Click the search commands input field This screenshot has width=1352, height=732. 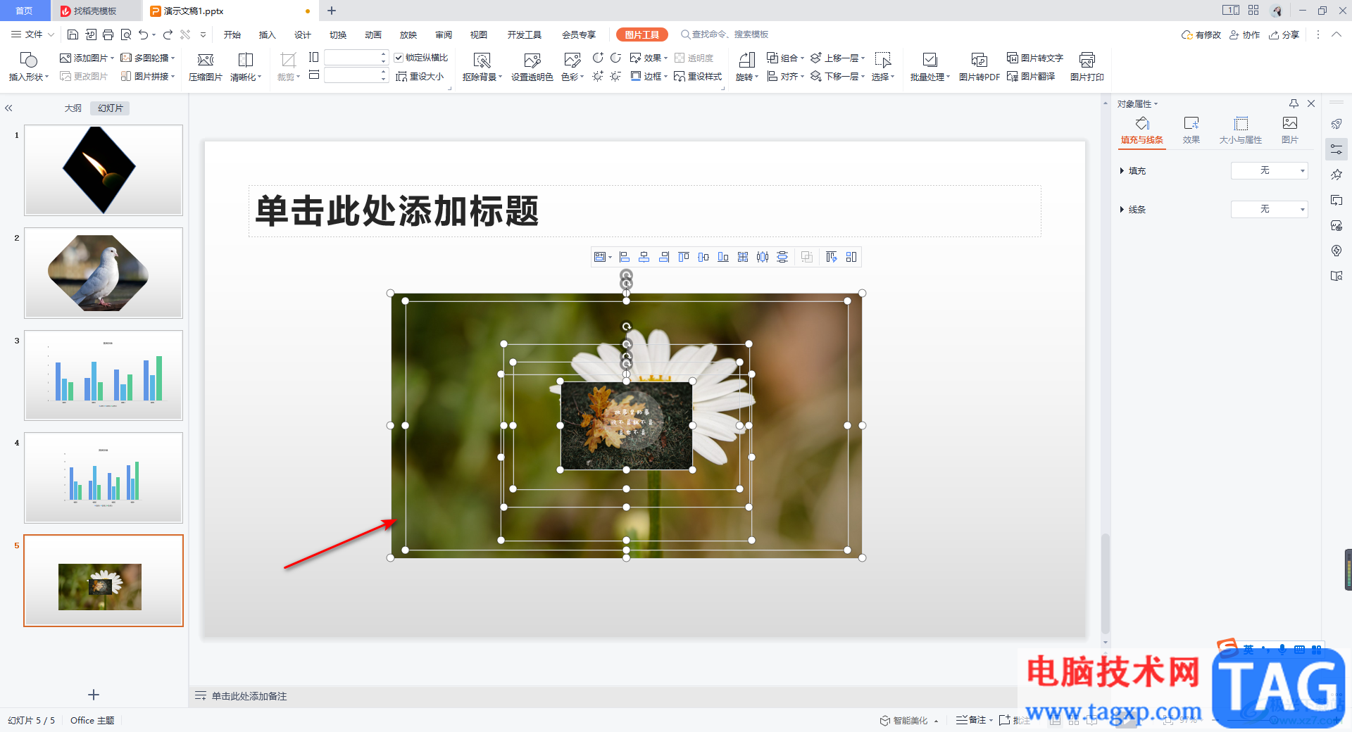730,34
